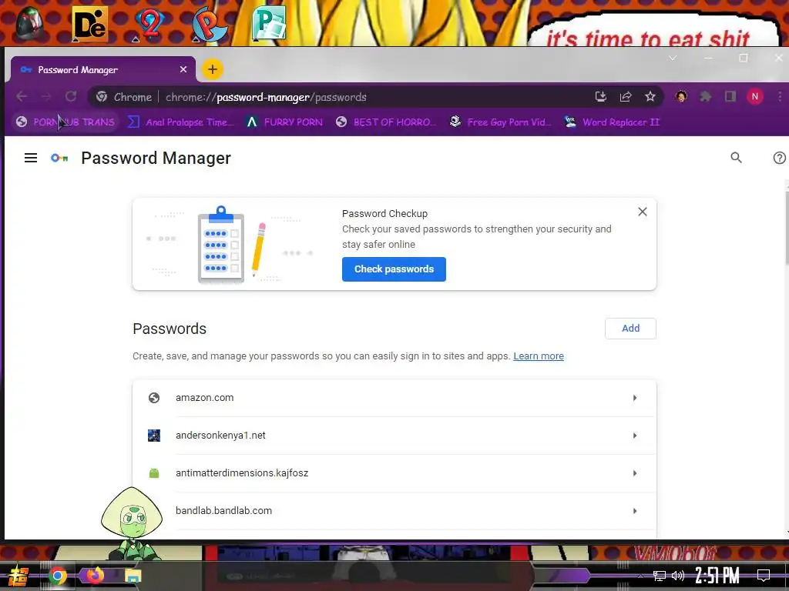Select the andersonkenya1.net row text
The image size is (789, 591).
220,436
